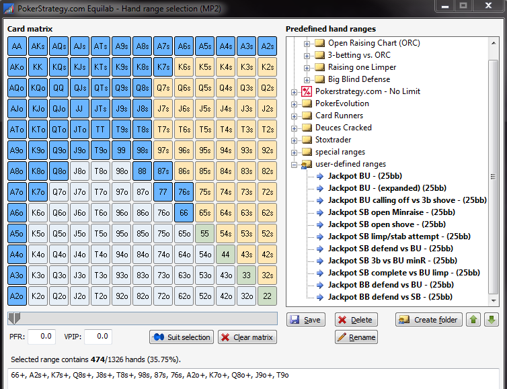Click the tree scrollbar up arrow
This screenshot has width=507, height=389.
[494, 43]
